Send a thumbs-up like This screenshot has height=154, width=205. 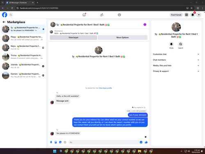146,142
